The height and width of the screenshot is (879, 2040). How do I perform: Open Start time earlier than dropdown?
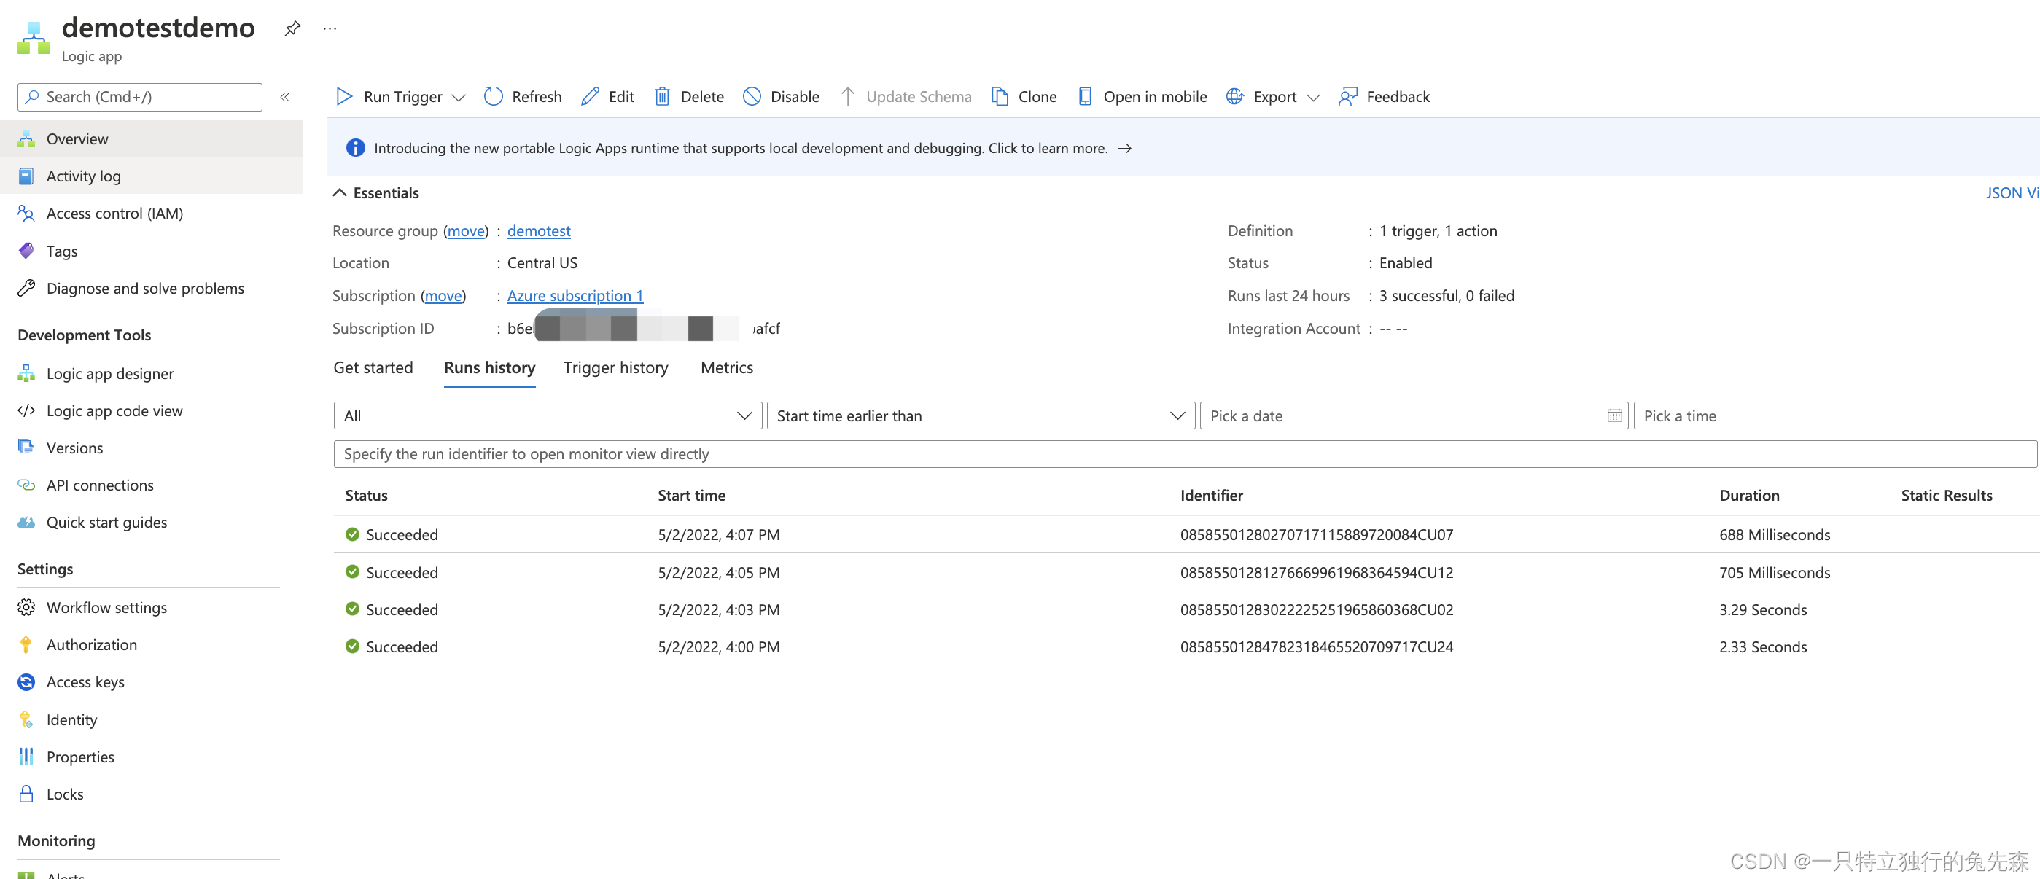(980, 415)
